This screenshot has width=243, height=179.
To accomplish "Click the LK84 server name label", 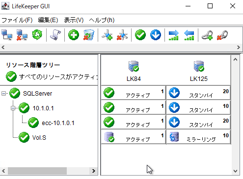I will point(134,79).
